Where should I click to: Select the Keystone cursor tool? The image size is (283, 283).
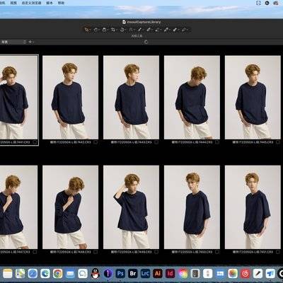click(x=131, y=30)
